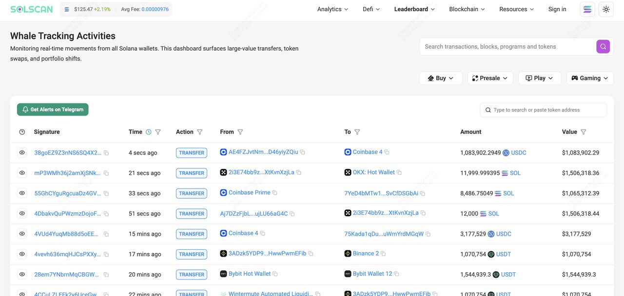Toggle eye icon for Coinbase Prime transfer row

point(22,193)
